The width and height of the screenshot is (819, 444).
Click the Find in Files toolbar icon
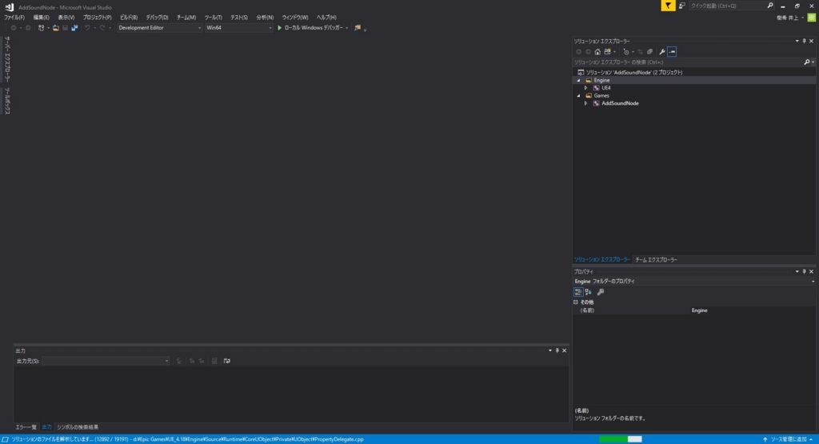[358, 28]
